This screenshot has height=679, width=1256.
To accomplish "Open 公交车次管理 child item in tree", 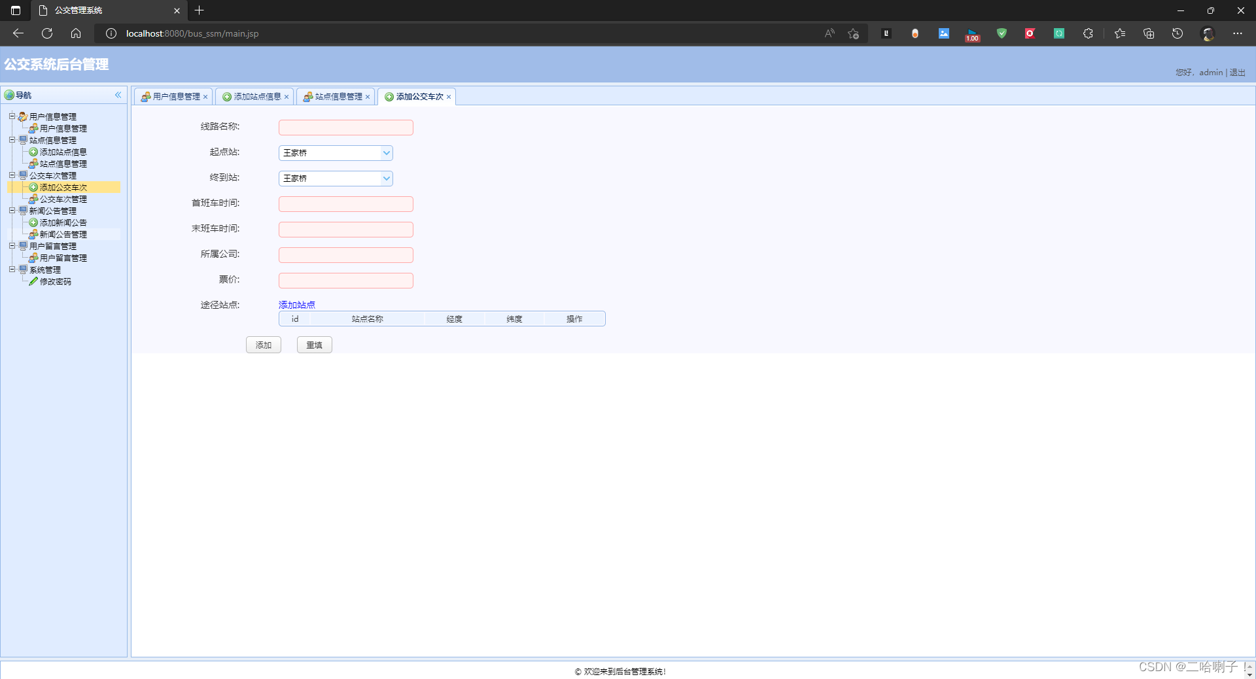I will pos(63,200).
